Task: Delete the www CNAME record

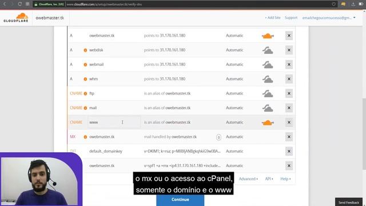Action: tap(289, 122)
